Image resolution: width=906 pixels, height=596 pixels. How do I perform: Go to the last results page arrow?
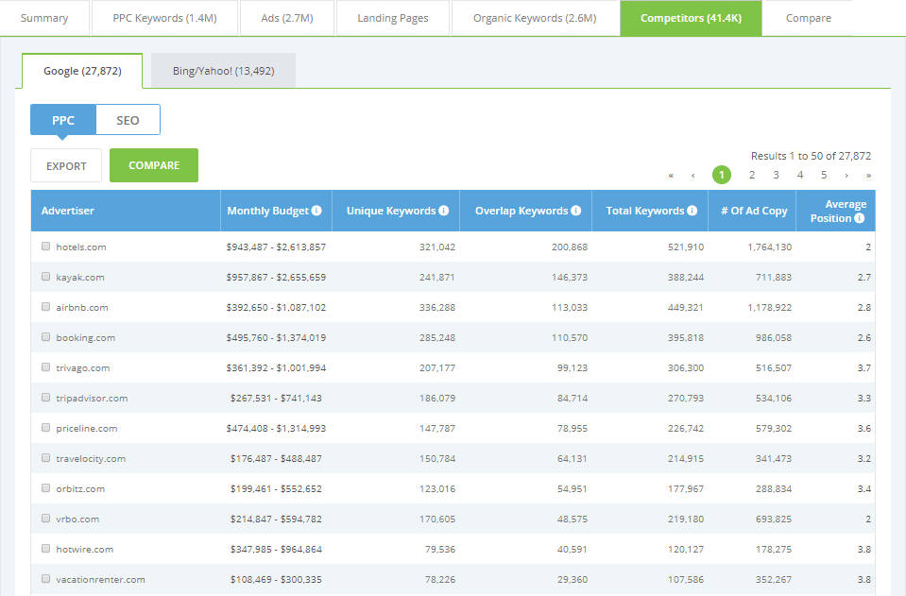click(868, 175)
